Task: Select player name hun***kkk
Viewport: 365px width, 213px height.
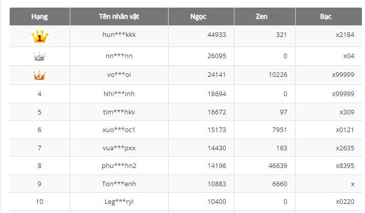Action: (x=119, y=35)
